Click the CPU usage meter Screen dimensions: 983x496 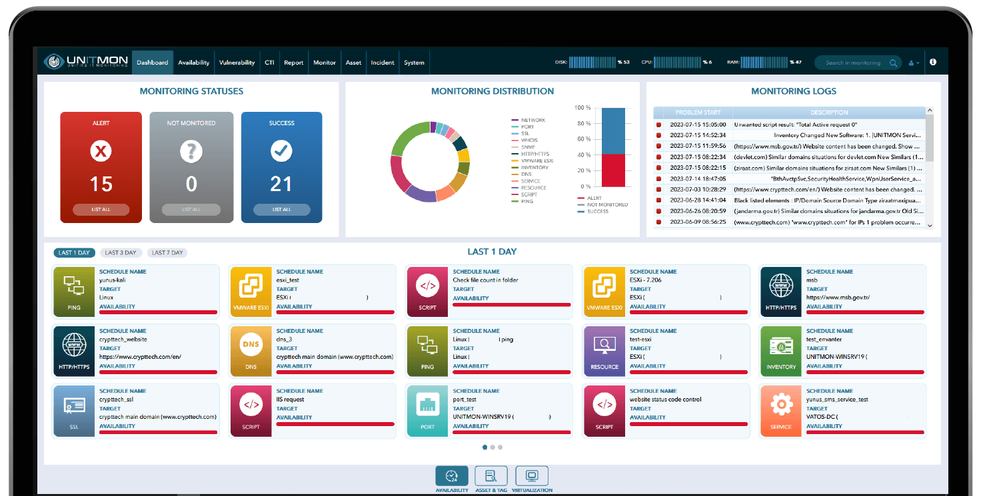pos(676,63)
